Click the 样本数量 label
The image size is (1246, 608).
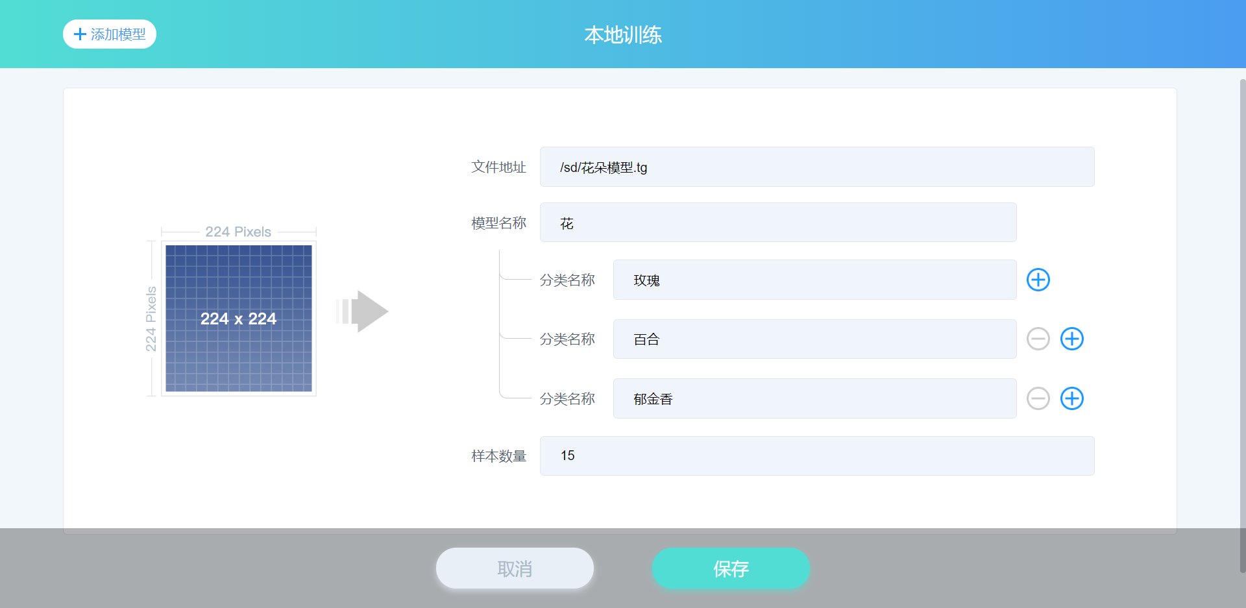coord(498,456)
